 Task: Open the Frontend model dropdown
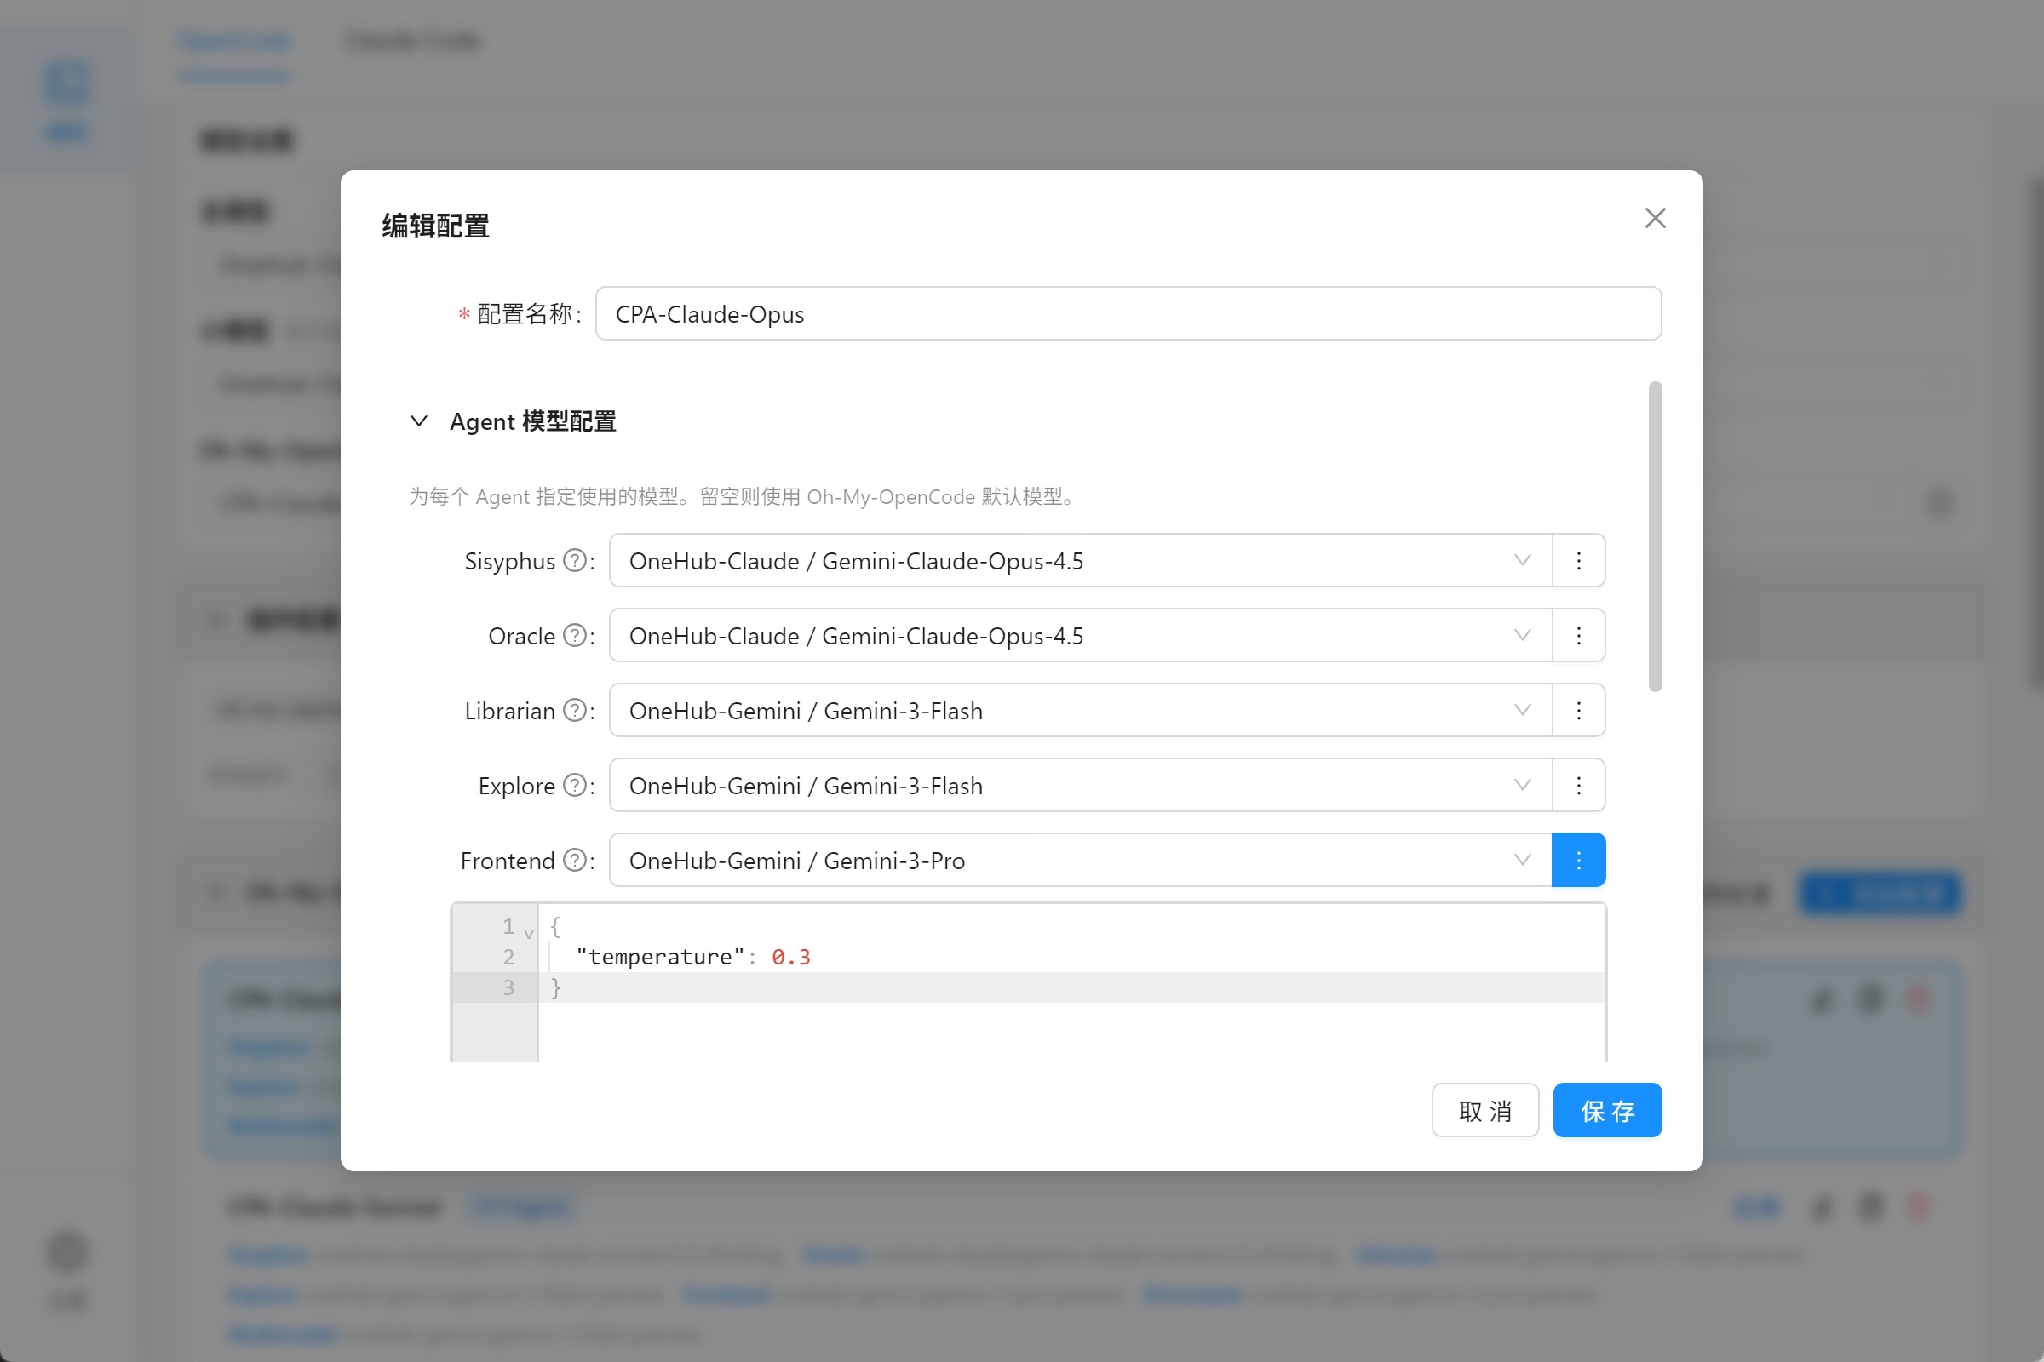1080,860
